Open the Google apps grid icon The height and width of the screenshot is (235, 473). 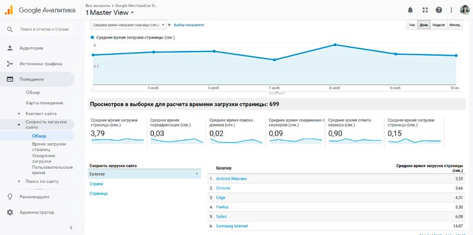[425, 10]
